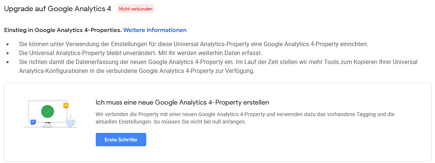Image resolution: width=435 pixels, height=163 pixels.
Task: Click the monitor stand in the illustration
Action: coord(48,125)
